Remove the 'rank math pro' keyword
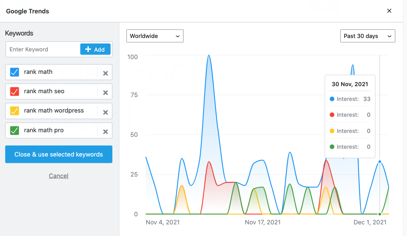 (x=105, y=132)
